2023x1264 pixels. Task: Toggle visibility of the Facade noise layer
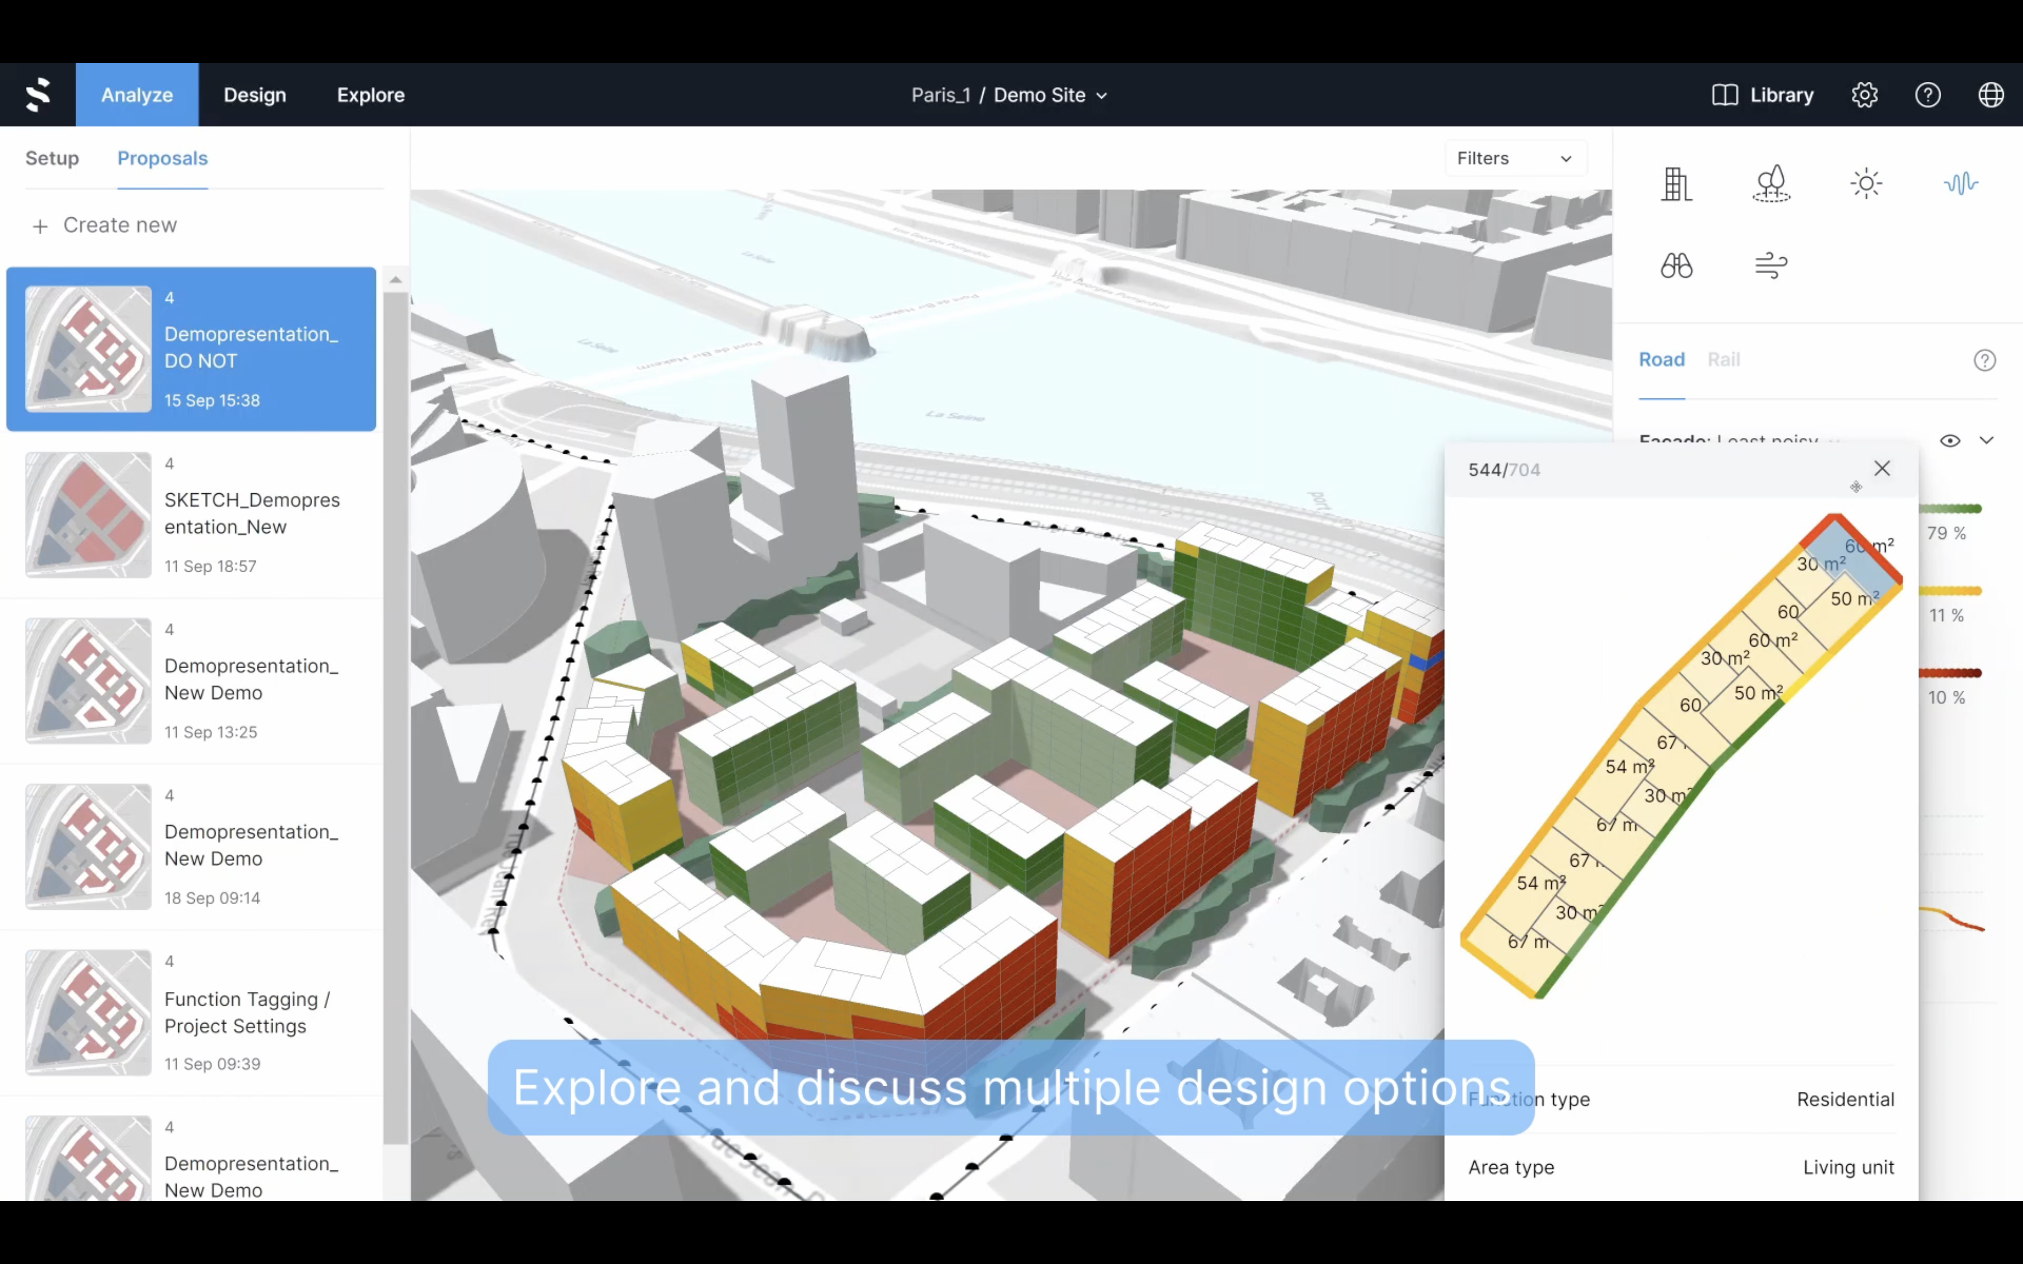click(1950, 440)
